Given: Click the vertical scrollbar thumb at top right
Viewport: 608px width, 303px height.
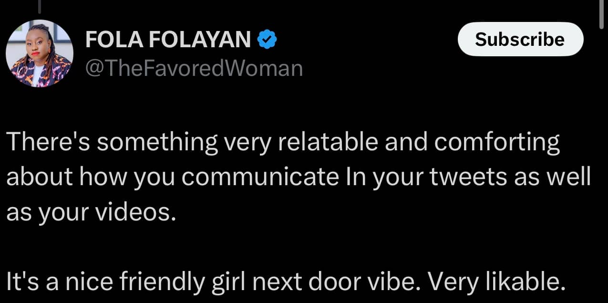Looking at the screenshot, I should pos(602,14).
